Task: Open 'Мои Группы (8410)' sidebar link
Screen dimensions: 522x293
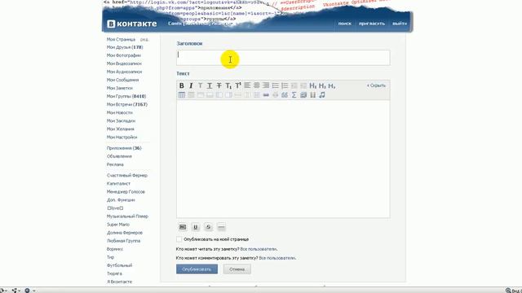Action: [x=126, y=96]
